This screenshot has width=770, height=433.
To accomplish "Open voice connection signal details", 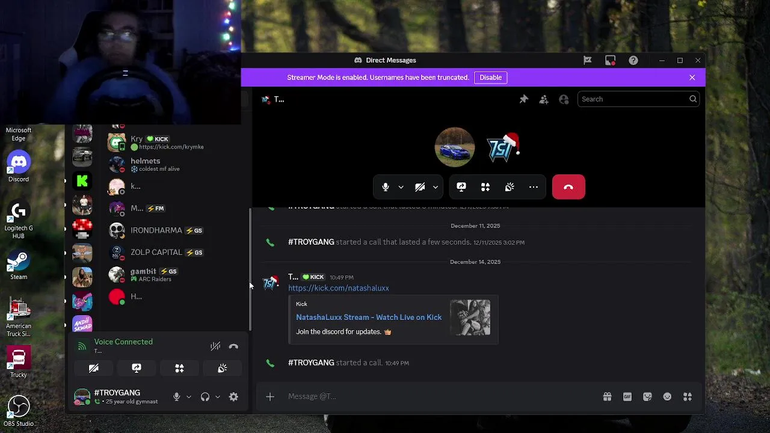I will pyautogui.click(x=82, y=346).
